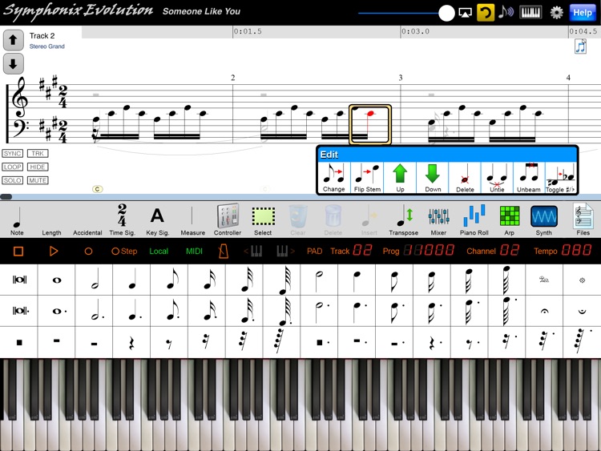The height and width of the screenshot is (451, 601).
Task: Move to previous track with up arrow
Action: (14, 40)
